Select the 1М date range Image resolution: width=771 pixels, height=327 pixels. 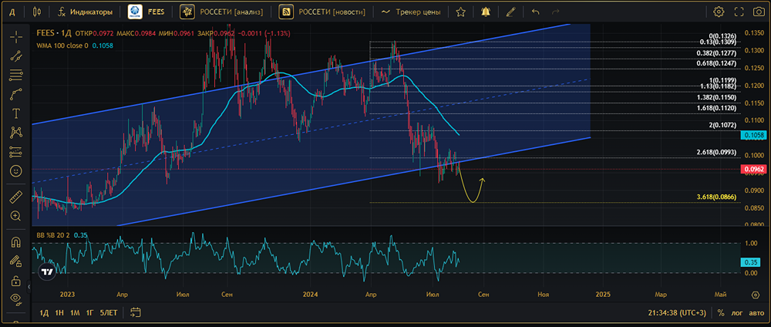(75, 313)
